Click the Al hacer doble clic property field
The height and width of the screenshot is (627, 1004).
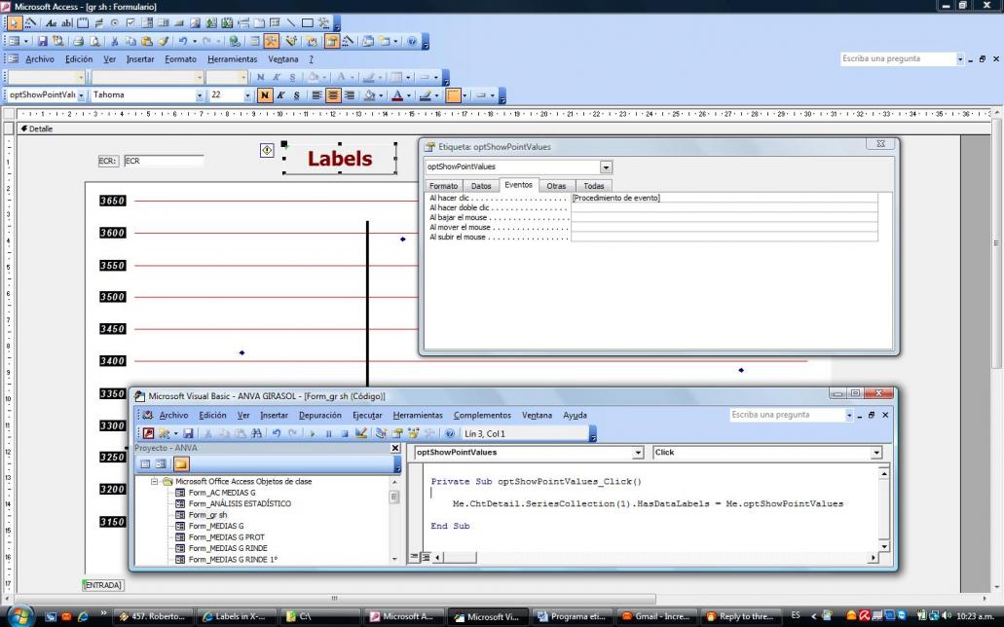point(725,207)
